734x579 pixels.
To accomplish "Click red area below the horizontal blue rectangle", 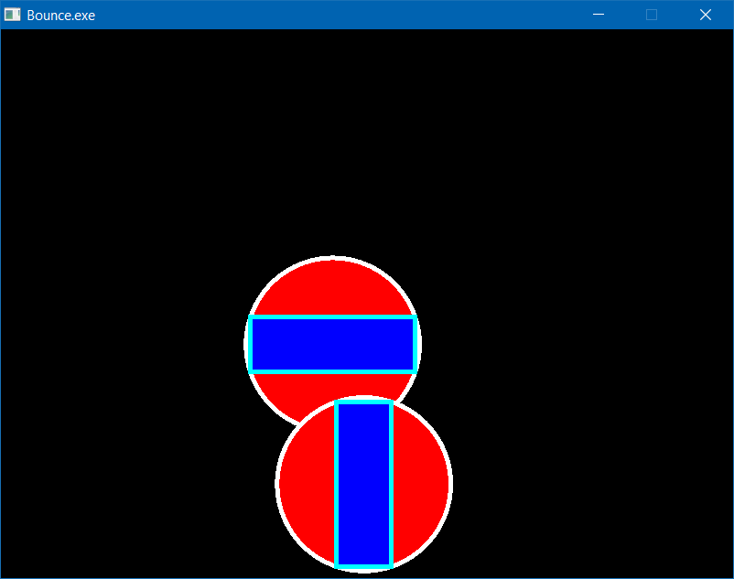I will pyautogui.click(x=293, y=391).
